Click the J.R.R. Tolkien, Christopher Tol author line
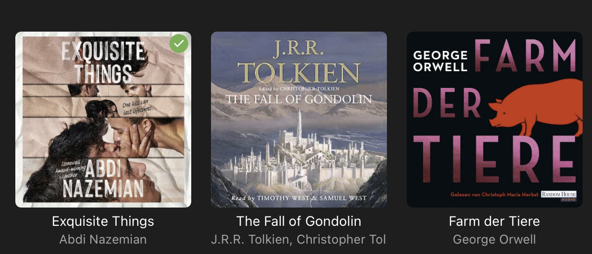 298,240
